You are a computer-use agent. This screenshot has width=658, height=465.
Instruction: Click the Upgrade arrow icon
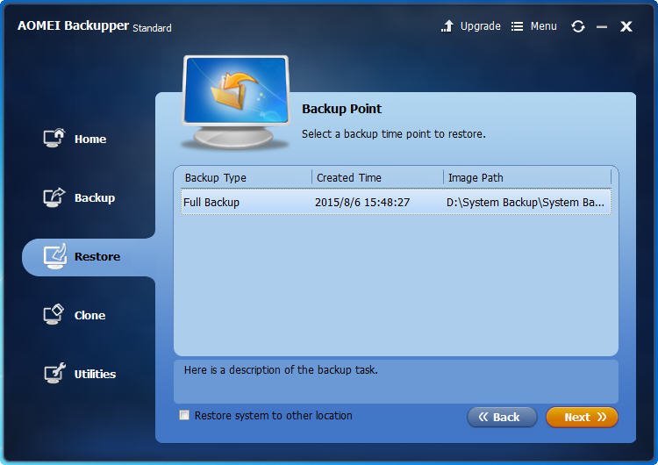point(447,26)
